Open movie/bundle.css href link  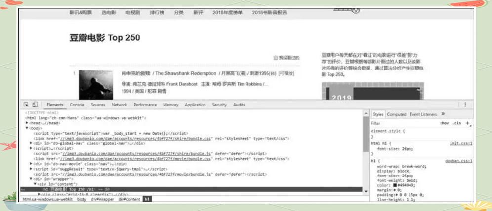136,159
